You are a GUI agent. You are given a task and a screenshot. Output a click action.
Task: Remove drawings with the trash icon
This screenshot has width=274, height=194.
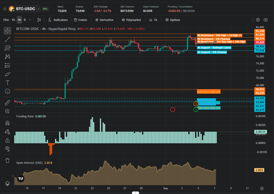(x=7, y=160)
